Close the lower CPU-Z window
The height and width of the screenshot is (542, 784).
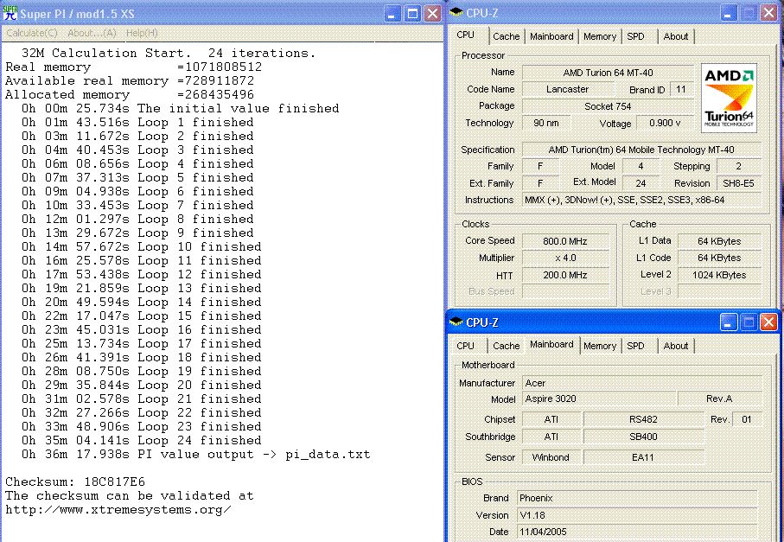point(768,322)
